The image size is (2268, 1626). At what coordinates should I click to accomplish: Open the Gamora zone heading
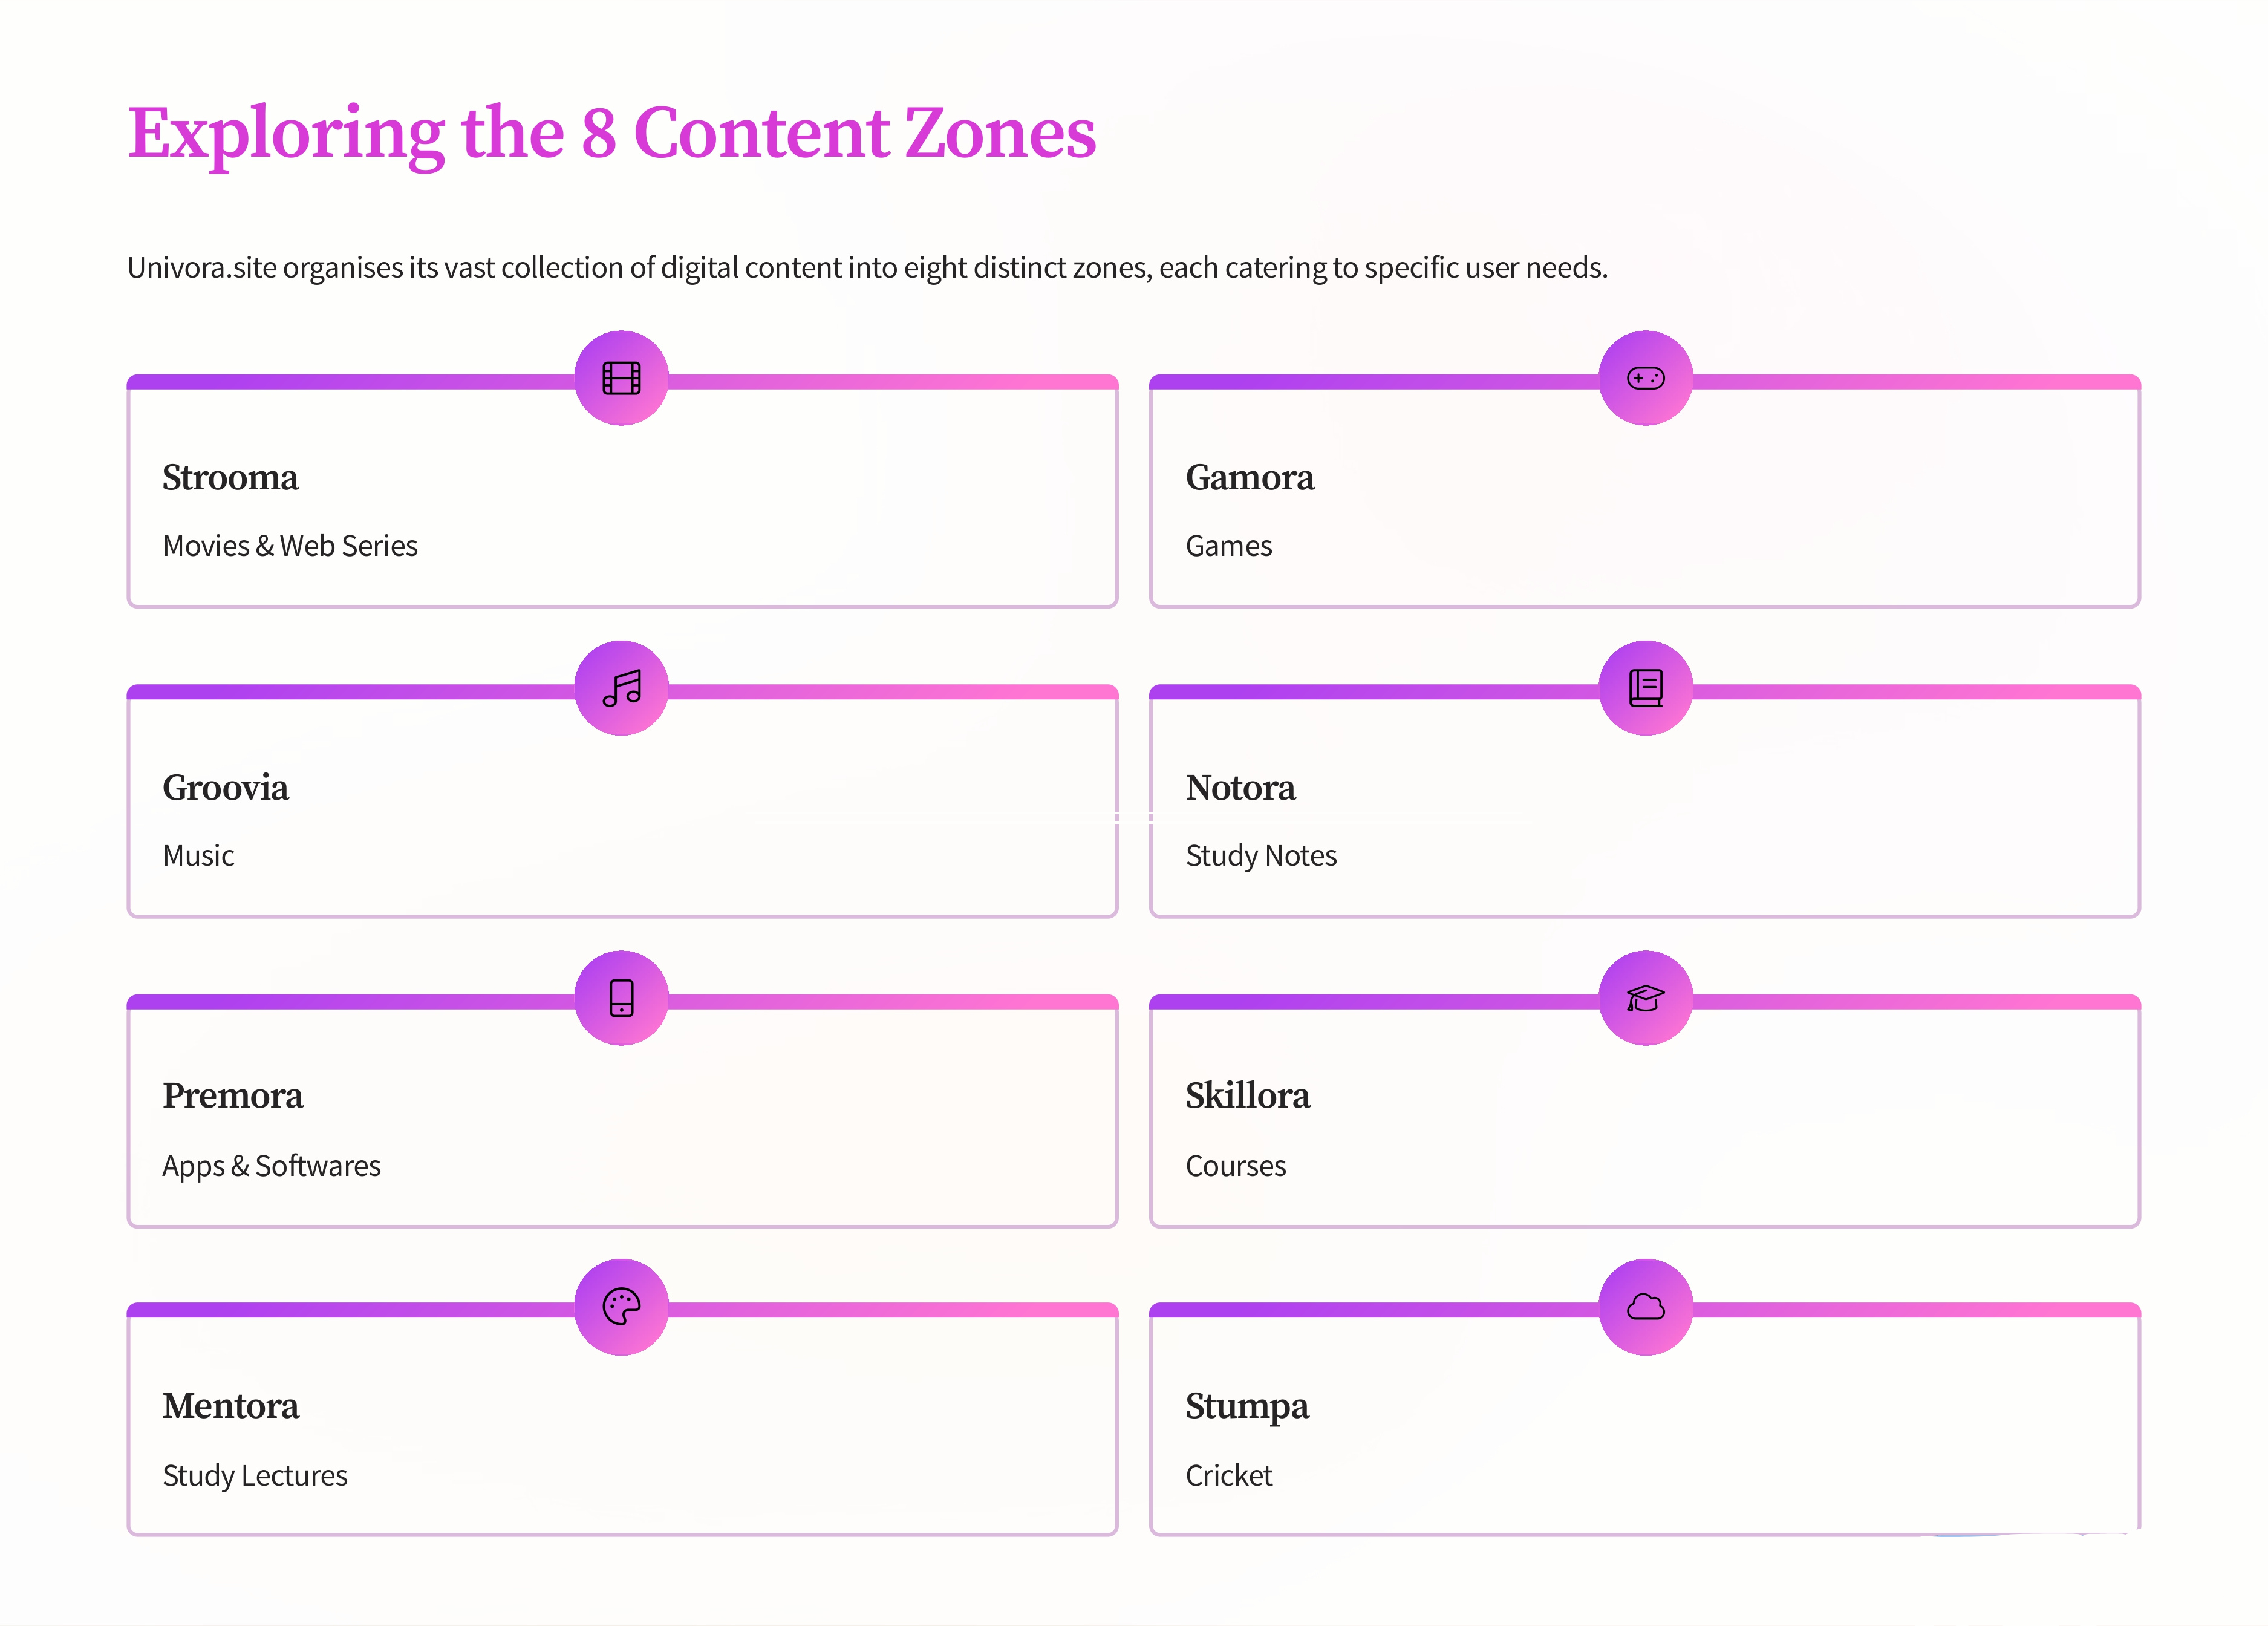[1249, 478]
